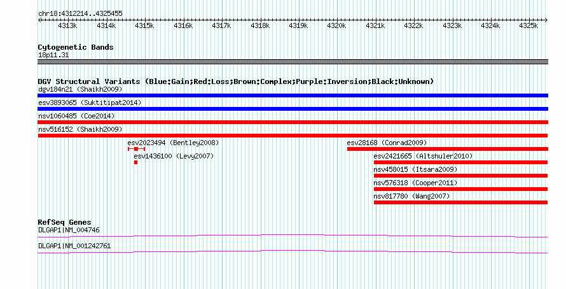Click the 4323k ruler mark
Image resolution: width=566 pixels, height=289 pixels.
[452, 25]
